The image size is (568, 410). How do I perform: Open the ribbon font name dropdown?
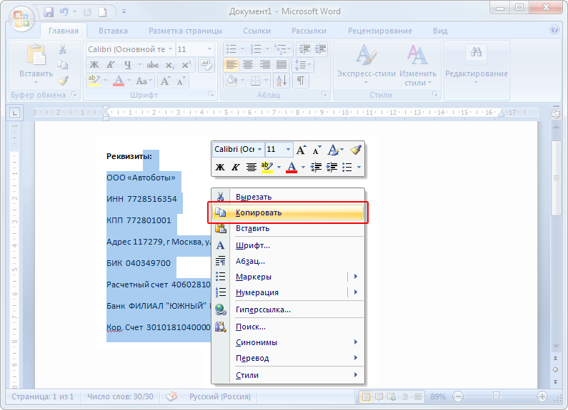tap(170, 49)
